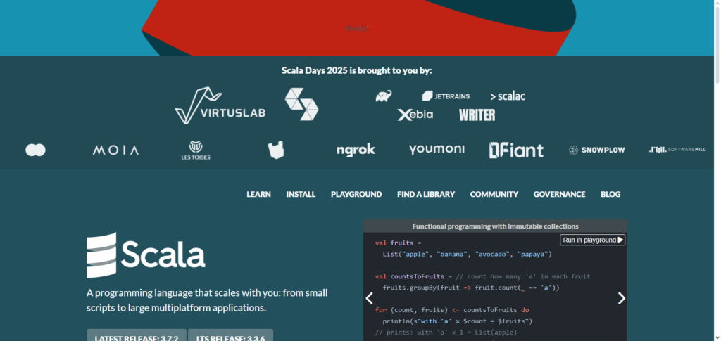The width and height of the screenshot is (721, 341).
Task: Open the MOIA sponsor logo
Action: click(115, 150)
